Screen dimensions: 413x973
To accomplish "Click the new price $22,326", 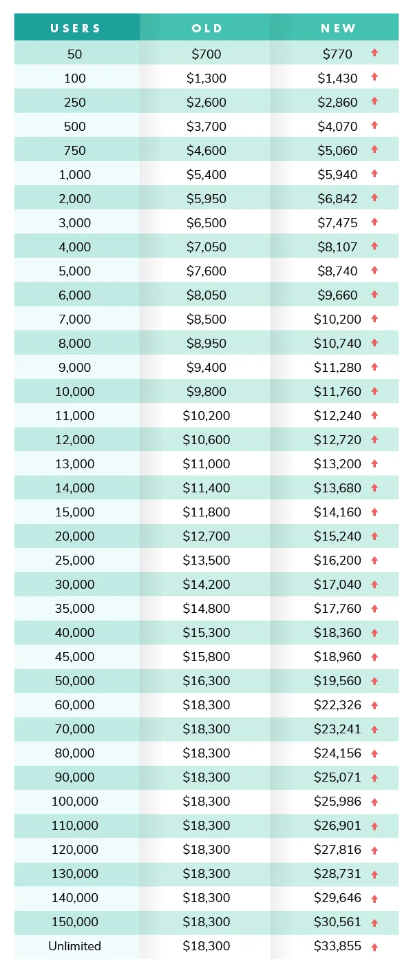I will click(x=337, y=705).
